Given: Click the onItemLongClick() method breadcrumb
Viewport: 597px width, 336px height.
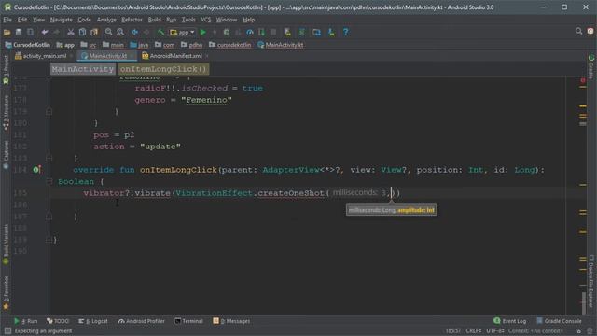Looking at the screenshot, I should coord(163,69).
